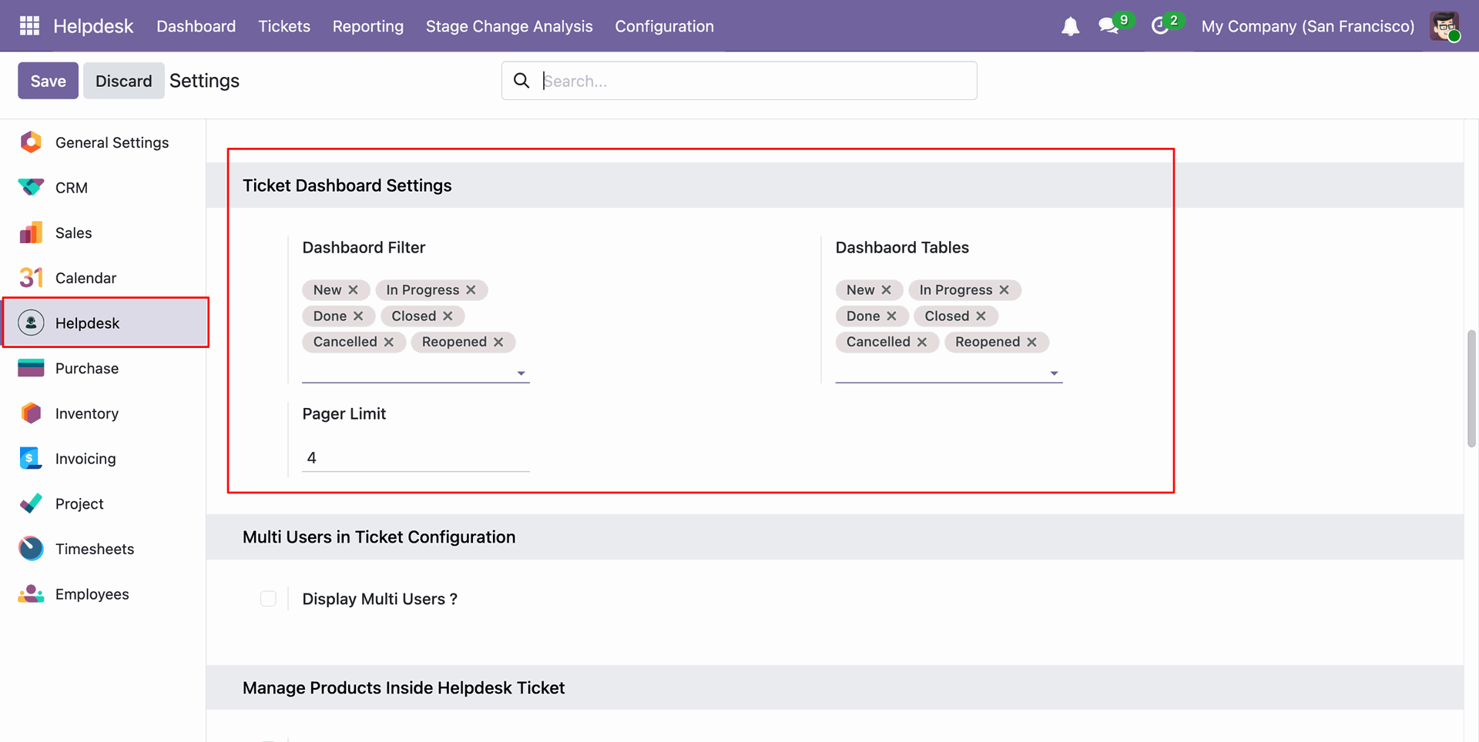Open the Stage Change Analysis menu

509,26
